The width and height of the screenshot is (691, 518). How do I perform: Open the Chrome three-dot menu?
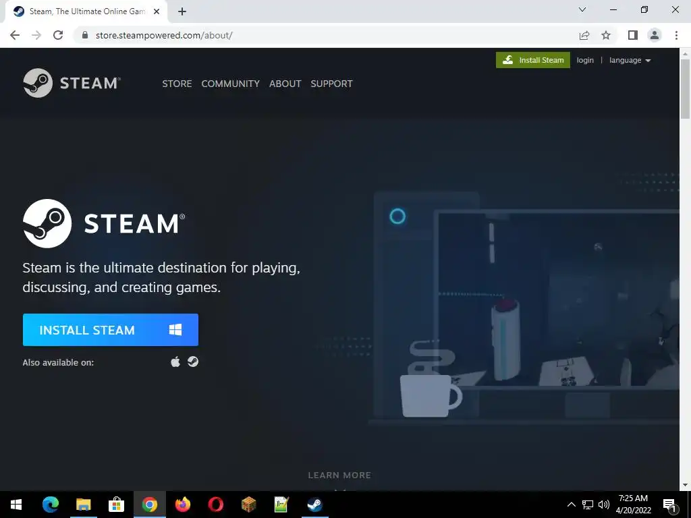676,35
